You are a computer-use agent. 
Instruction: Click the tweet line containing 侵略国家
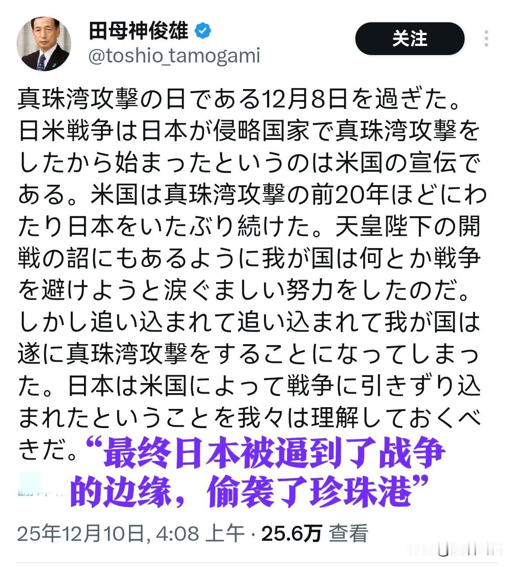pyautogui.click(x=249, y=131)
